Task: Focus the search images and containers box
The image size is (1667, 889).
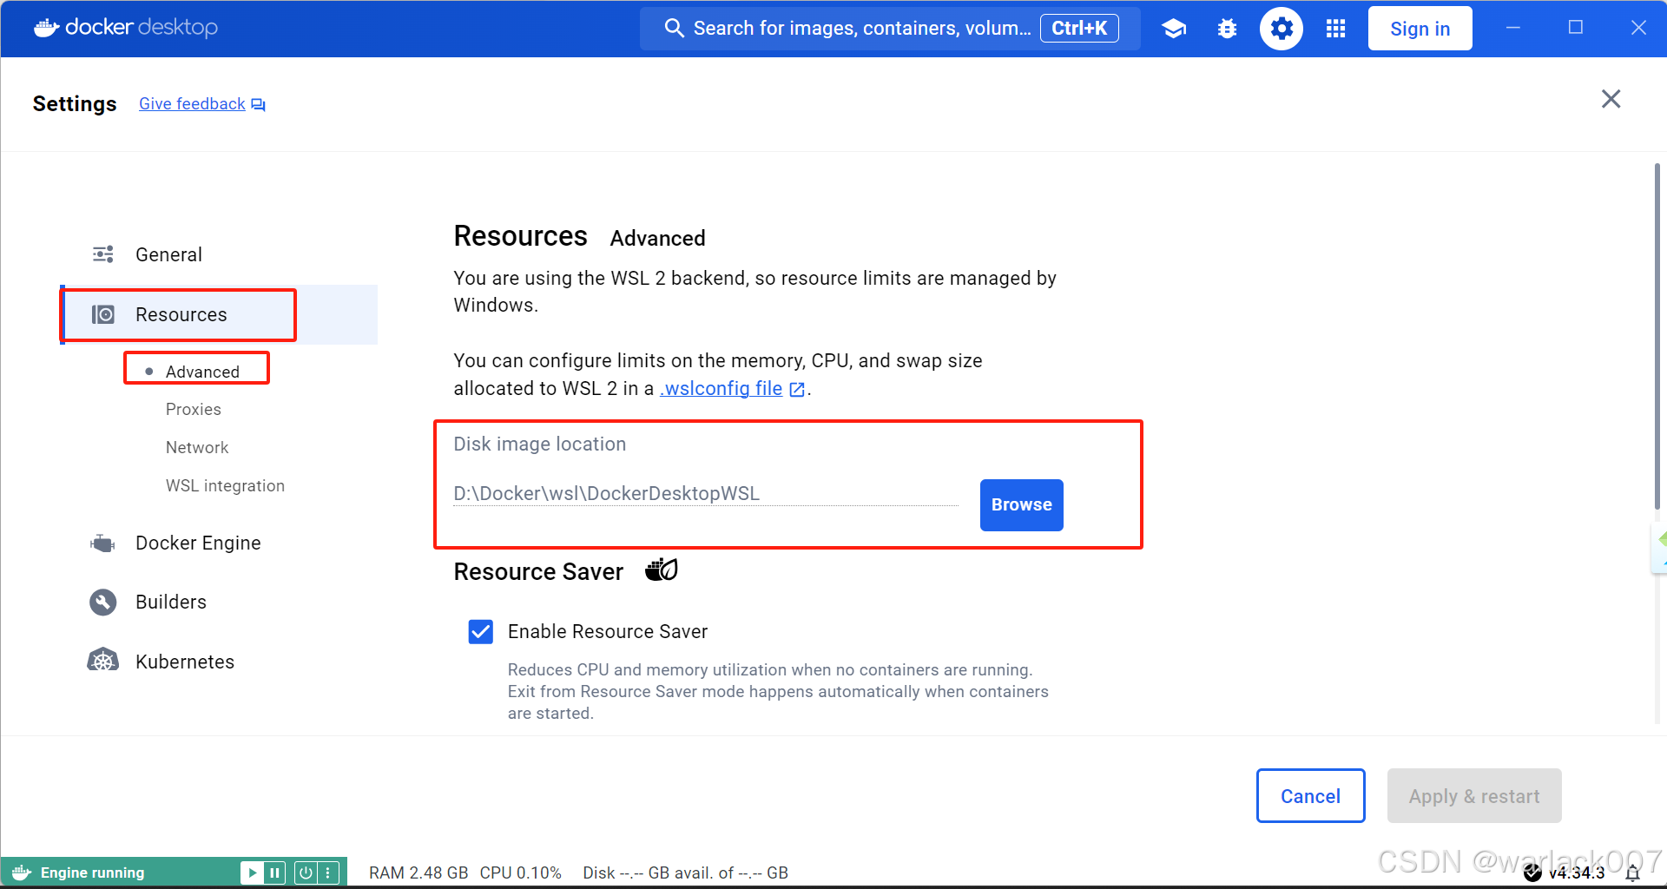Action: (x=889, y=29)
